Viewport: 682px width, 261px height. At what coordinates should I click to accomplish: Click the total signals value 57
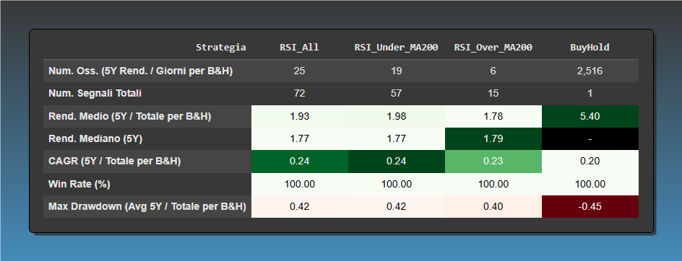[396, 94]
